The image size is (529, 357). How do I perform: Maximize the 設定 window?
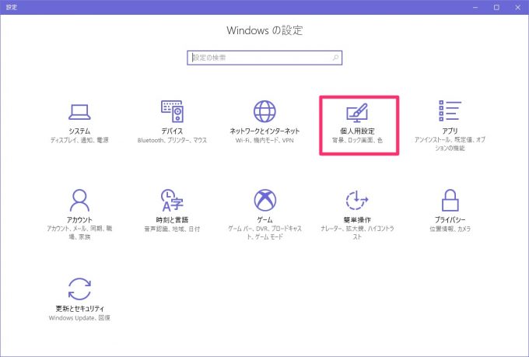click(496, 7)
